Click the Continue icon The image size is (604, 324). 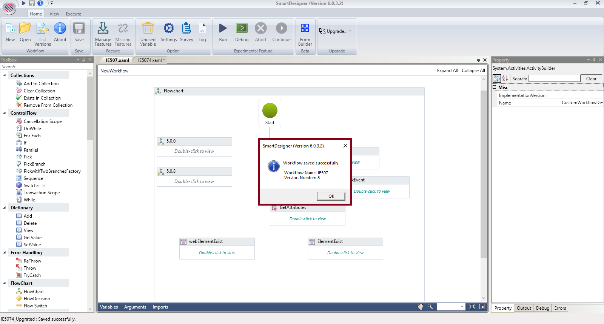click(282, 28)
